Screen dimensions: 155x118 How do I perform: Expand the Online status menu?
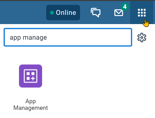(63, 13)
